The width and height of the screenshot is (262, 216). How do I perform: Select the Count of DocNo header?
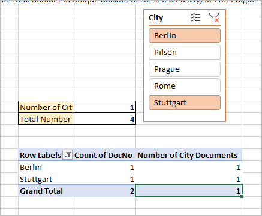(x=104, y=155)
